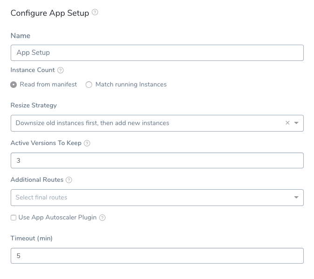Open help icon beside Configure App Setup title
Screen dimensions: 314x279
95,13
